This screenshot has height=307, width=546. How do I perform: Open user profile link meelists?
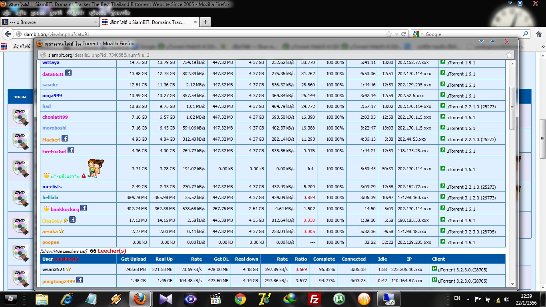pyautogui.click(x=52, y=187)
